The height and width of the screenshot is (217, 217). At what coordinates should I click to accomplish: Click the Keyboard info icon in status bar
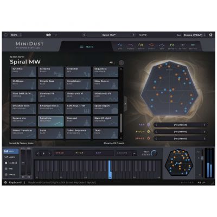pos(5,182)
